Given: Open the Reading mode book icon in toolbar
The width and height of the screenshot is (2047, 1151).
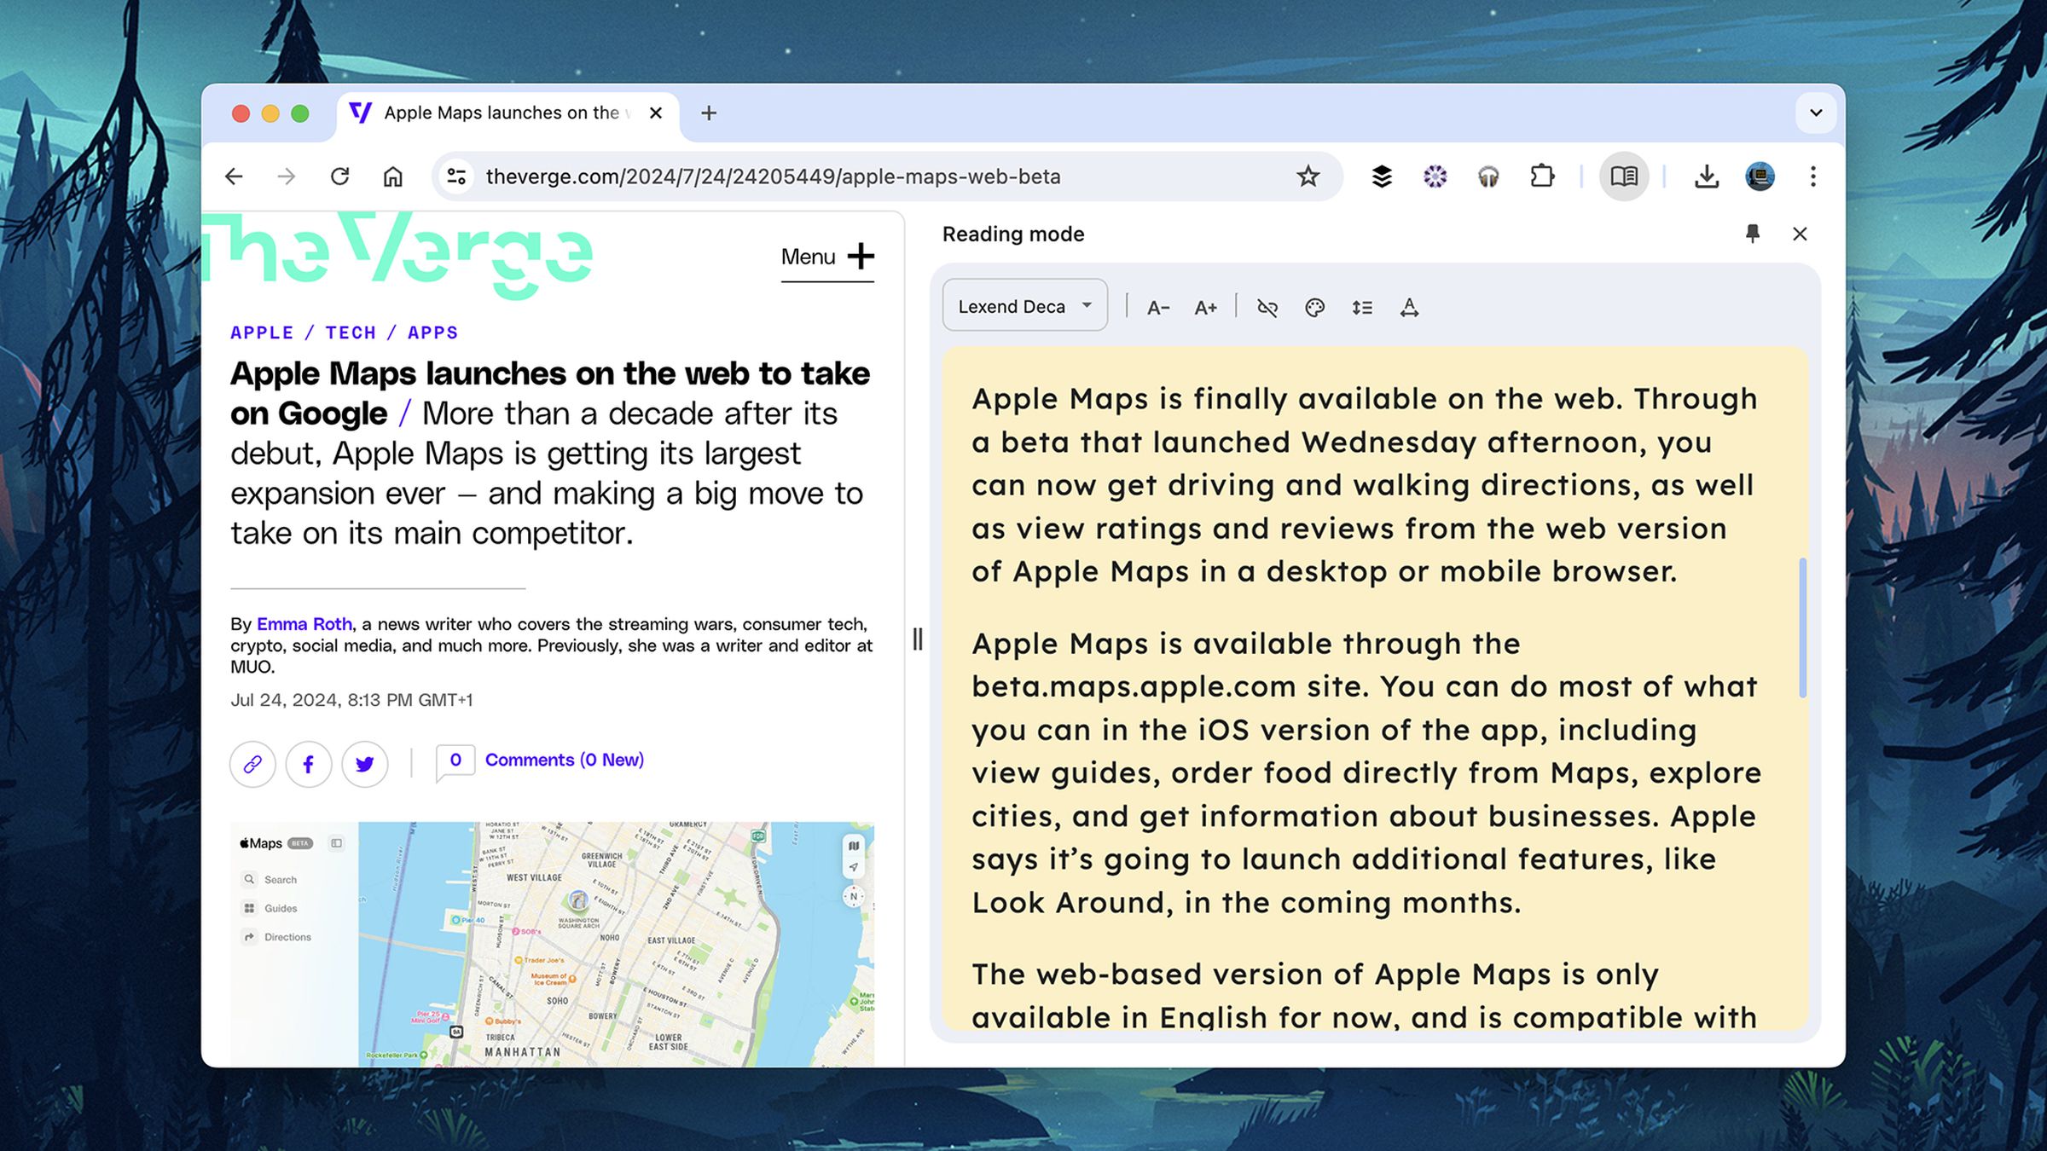Looking at the screenshot, I should (x=1624, y=176).
